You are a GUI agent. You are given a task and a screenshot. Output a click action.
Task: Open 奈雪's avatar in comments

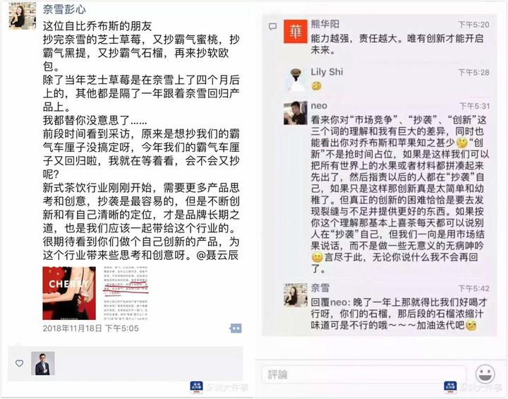tap(296, 295)
